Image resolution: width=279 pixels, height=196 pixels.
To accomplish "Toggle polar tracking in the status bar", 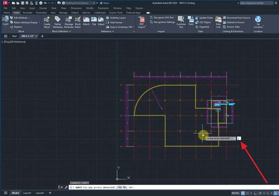I will (260, 193).
